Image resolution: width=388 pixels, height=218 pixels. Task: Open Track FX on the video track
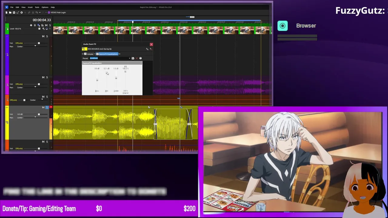42,25
